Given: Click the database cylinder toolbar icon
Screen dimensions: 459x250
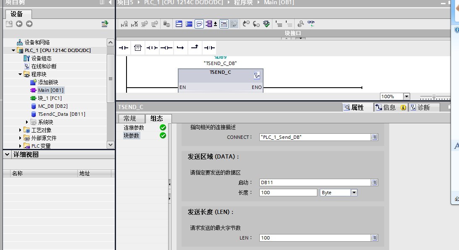Looking at the screenshot, I should 166,24.
